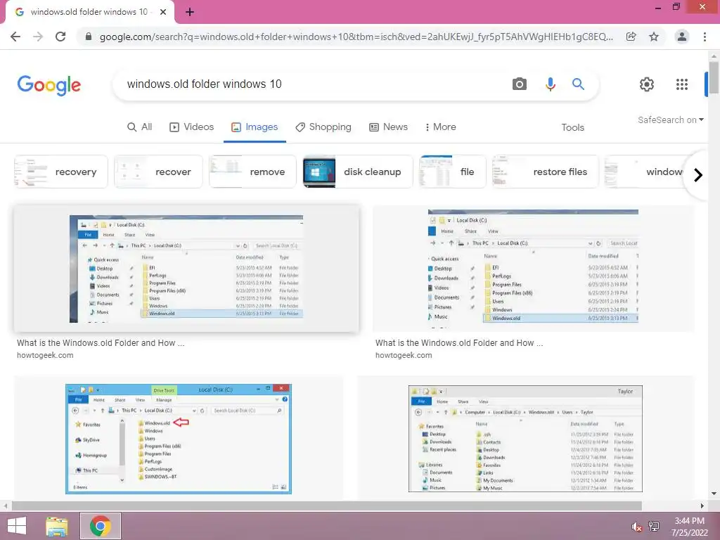The image size is (720, 540).
Task: Open first howtogeek image result
Action: pyautogui.click(x=186, y=269)
